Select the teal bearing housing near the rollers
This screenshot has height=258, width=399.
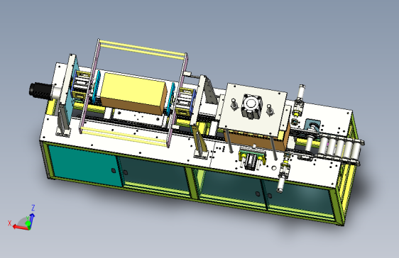312,125
